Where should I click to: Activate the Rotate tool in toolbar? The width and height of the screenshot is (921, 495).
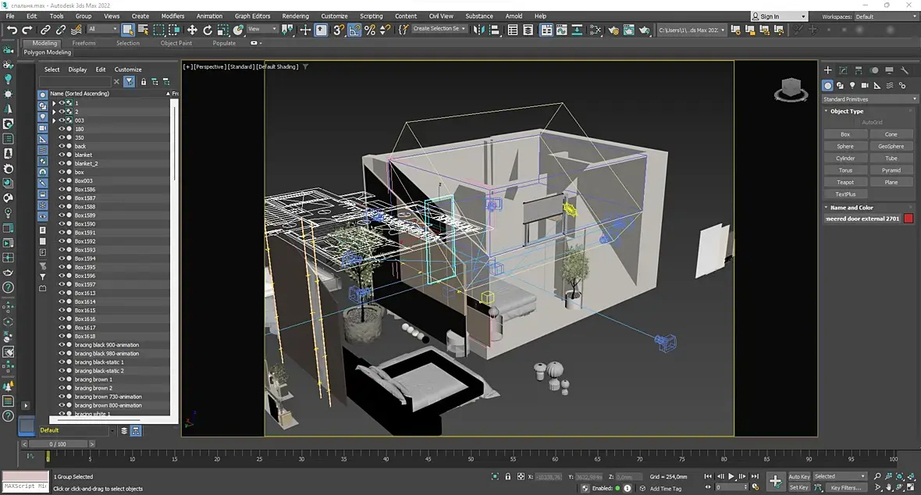(x=208, y=30)
